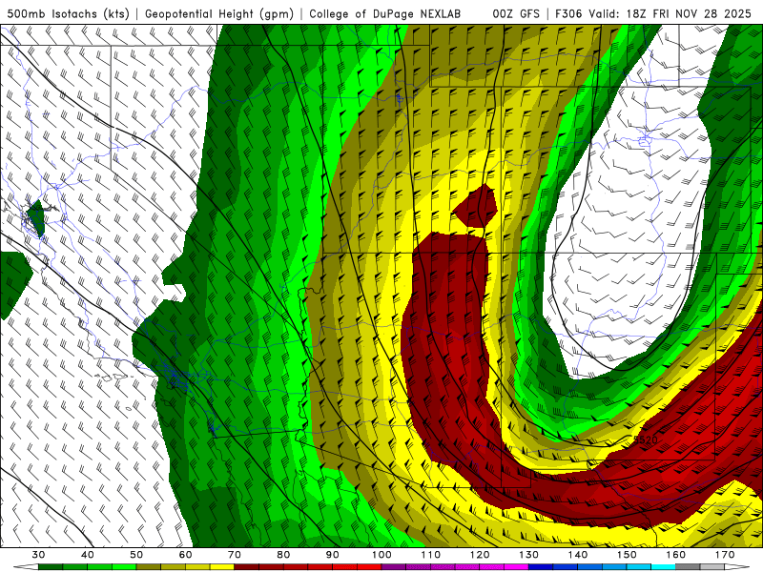Click the legend value "100"
The height and width of the screenshot is (572, 763).
click(x=381, y=555)
